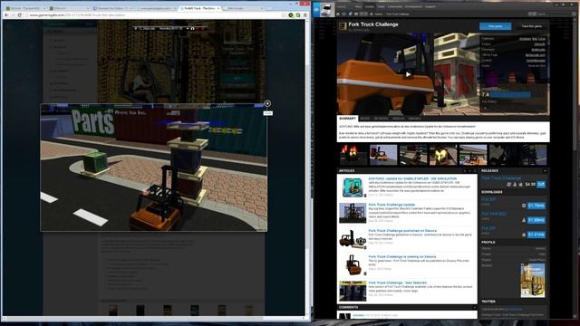
Task: Open the published on Desura article link
Action: pos(402,231)
